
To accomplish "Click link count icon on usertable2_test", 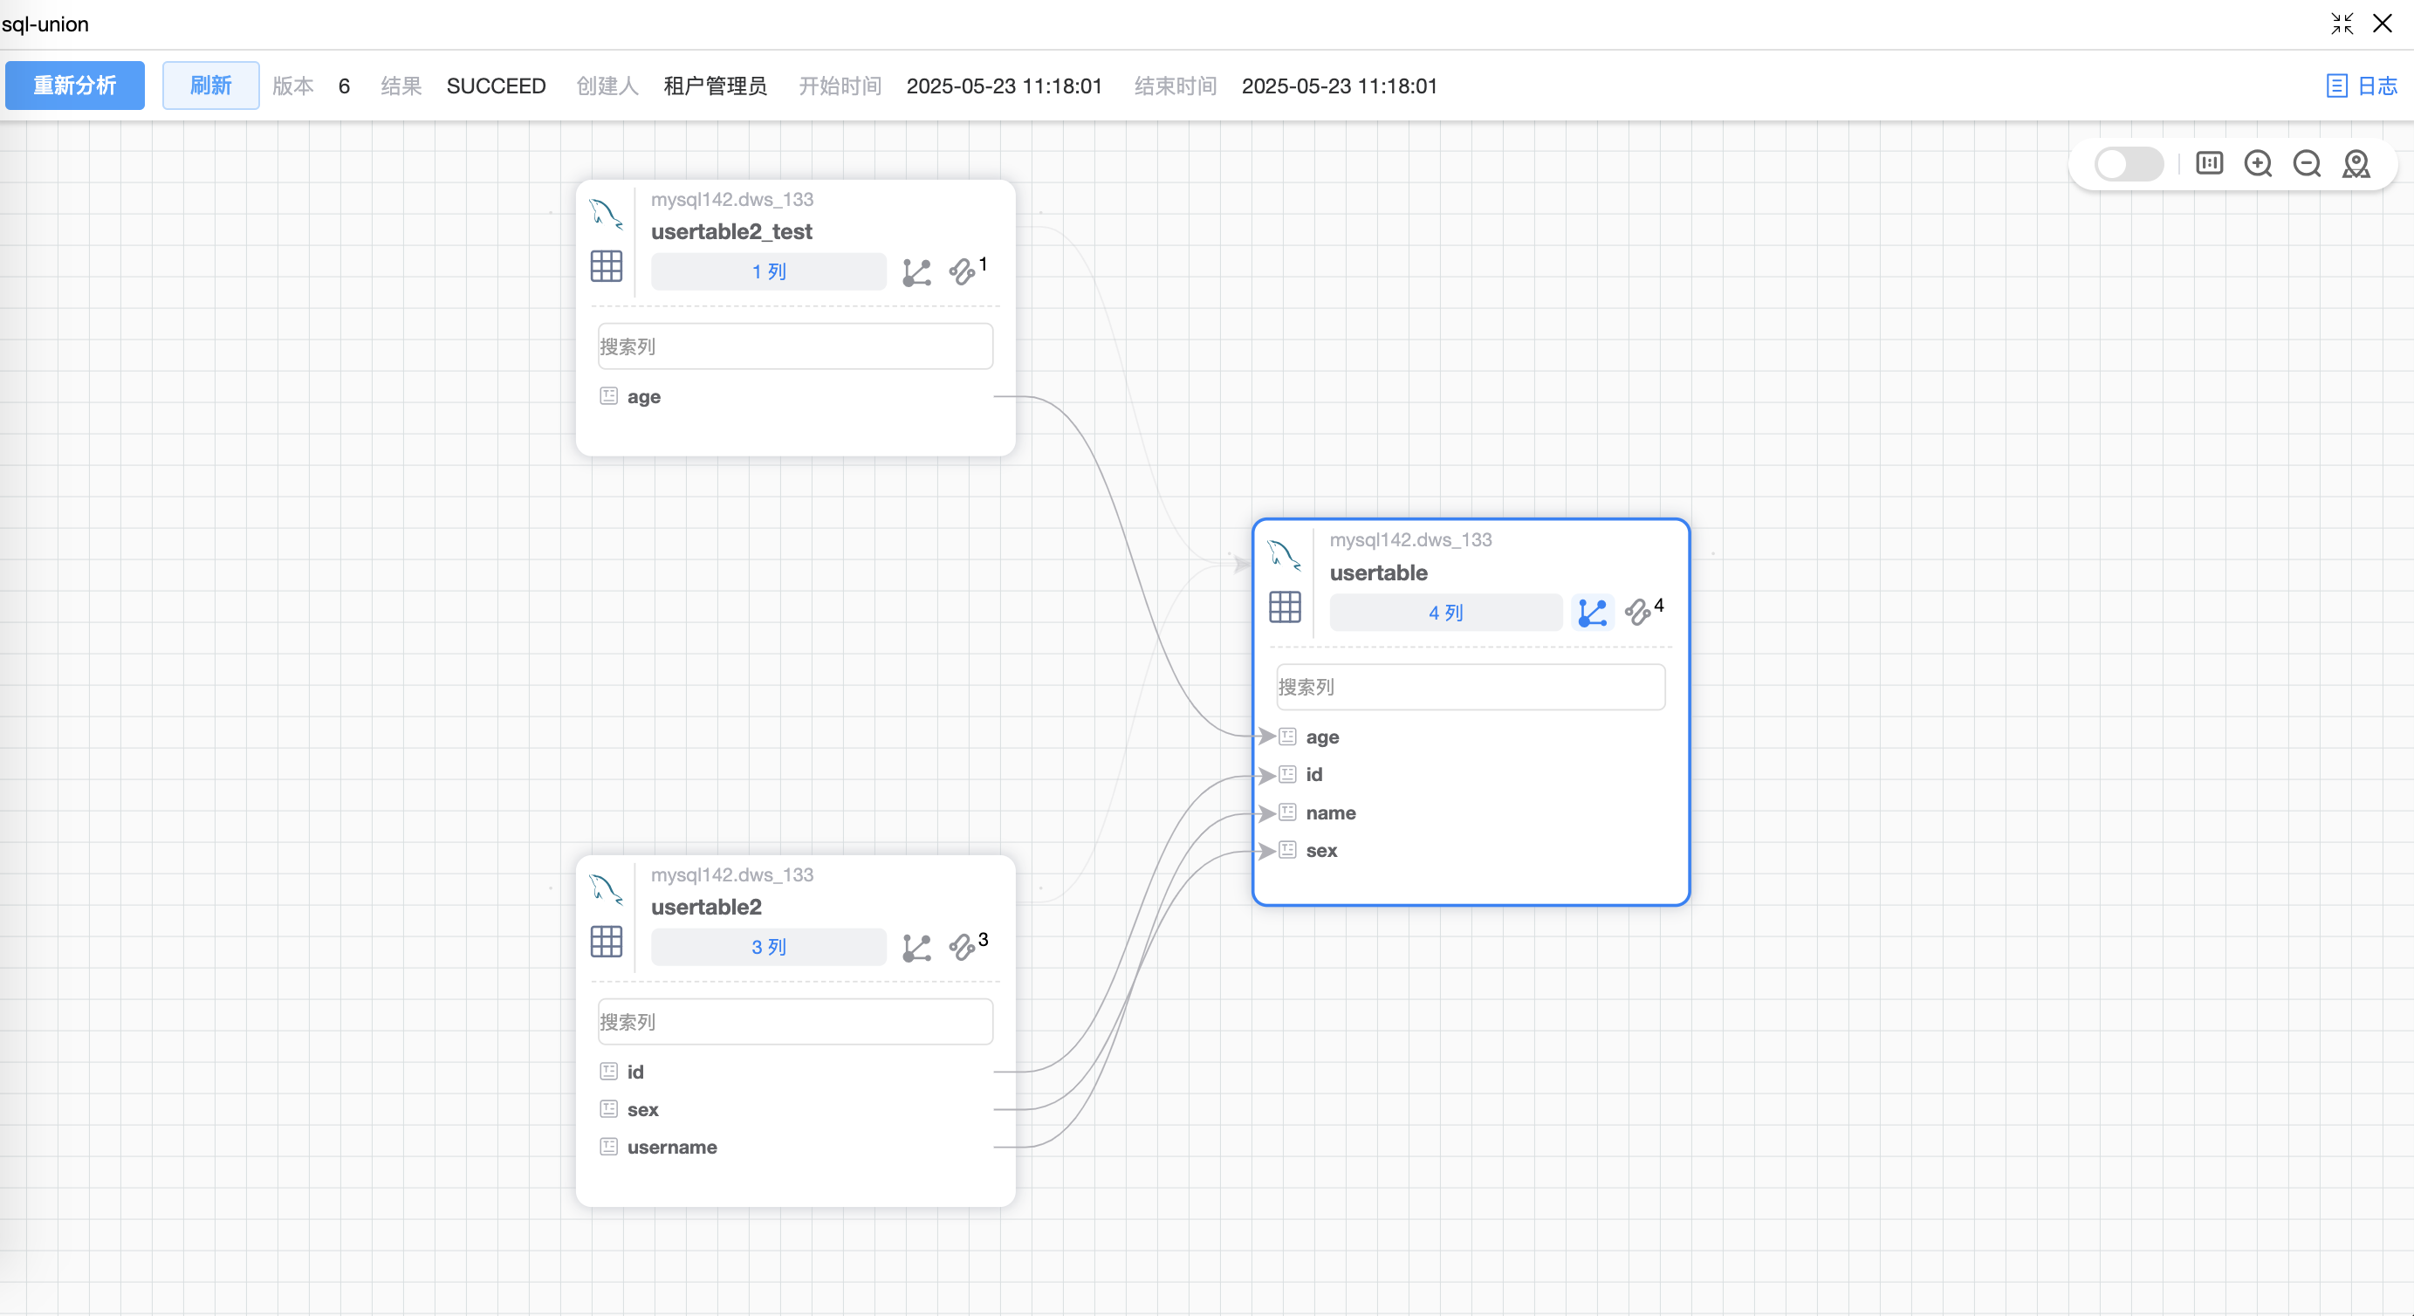I will [963, 271].
